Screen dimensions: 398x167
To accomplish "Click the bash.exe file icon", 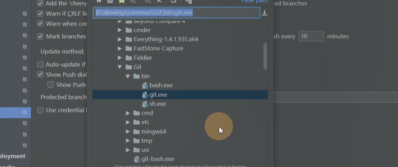I will click(145, 85).
